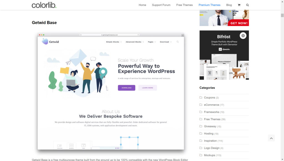Open the Hosting category link
Image resolution: width=284 pixels, height=161 pixels.
[x=209, y=134]
